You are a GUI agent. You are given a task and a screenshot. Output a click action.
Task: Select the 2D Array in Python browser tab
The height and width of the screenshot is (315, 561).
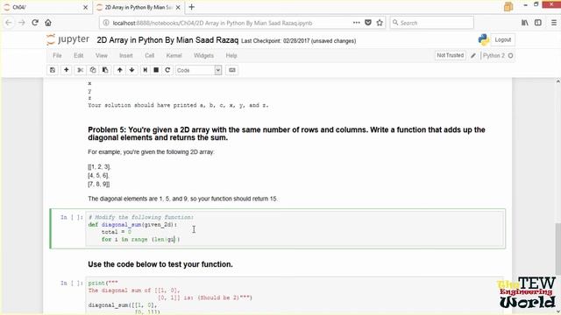pyautogui.click(x=138, y=7)
